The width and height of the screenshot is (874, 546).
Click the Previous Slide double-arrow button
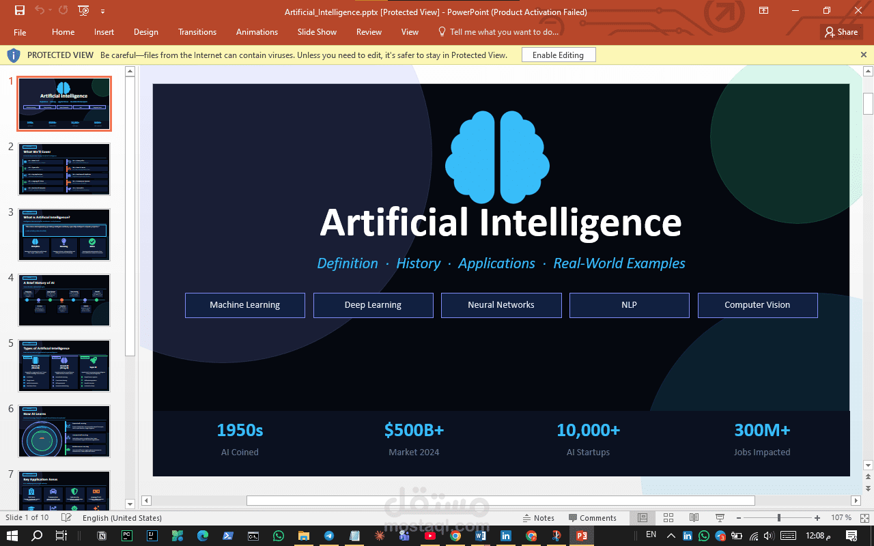(868, 477)
